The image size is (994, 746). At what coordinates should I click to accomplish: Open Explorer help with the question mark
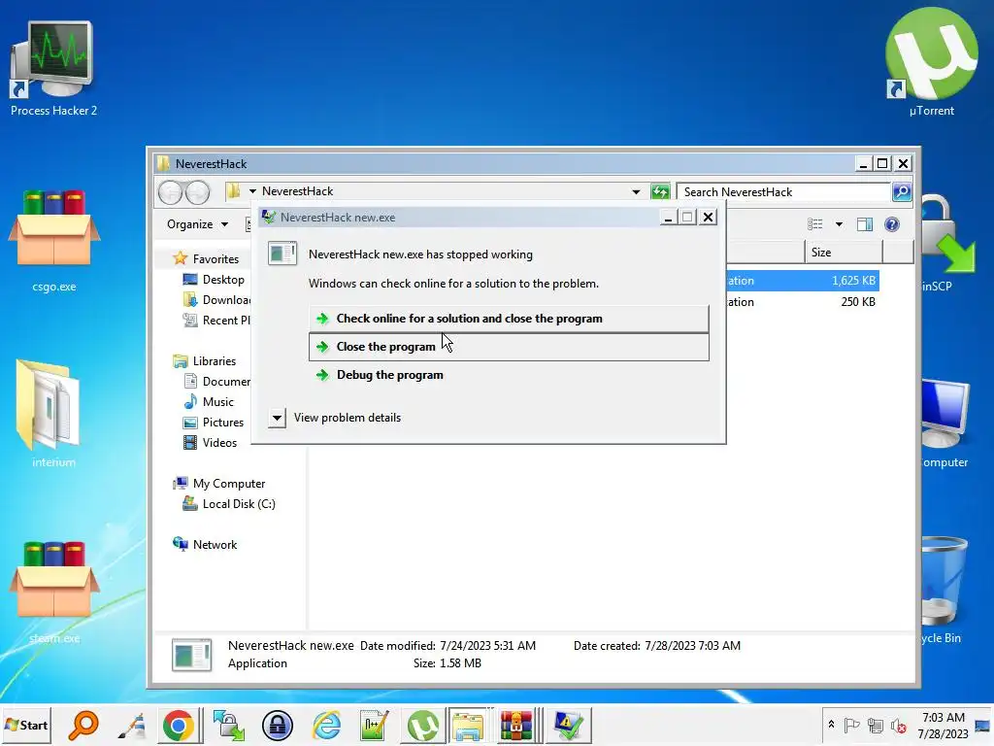(892, 224)
